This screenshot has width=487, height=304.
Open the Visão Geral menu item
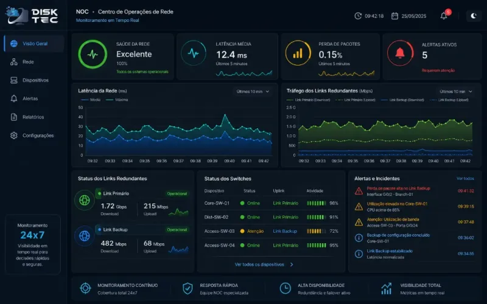[34, 43]
